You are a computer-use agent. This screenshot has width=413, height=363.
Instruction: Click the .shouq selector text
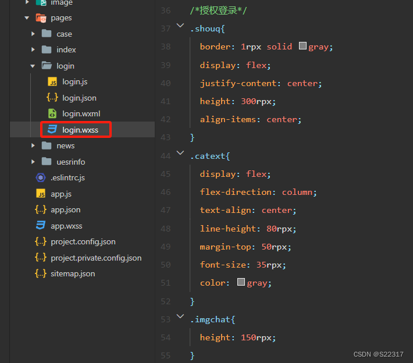click(205, 29)
